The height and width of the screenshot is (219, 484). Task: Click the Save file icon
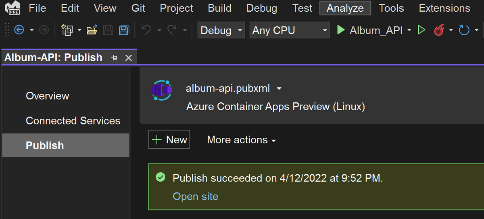click(108, 30)
